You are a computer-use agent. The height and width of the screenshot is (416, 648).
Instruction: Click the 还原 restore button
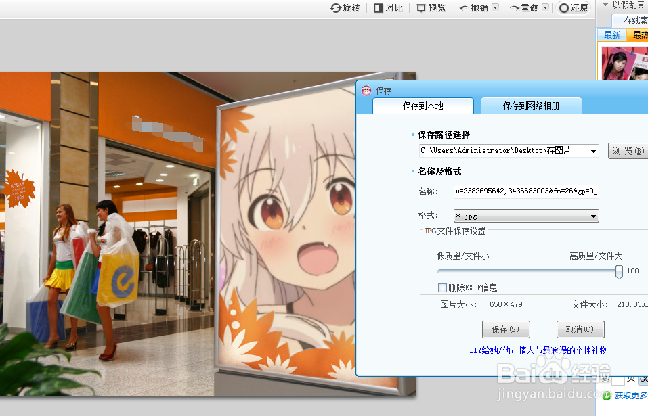(x=574, y=8)
